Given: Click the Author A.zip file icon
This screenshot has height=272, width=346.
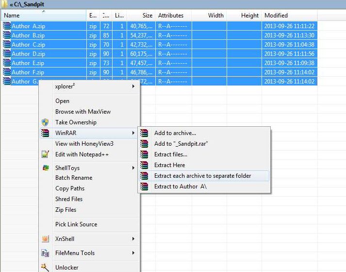Looking at the screenshot, I should (x=7, y=26).
